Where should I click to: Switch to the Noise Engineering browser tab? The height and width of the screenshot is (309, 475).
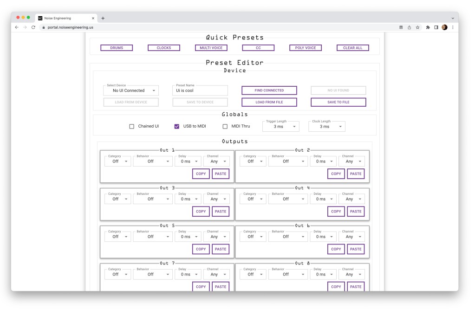[x=65, y=18]
